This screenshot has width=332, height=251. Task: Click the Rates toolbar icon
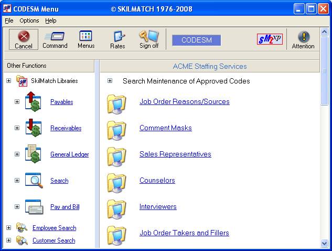(x=119, y=36)
